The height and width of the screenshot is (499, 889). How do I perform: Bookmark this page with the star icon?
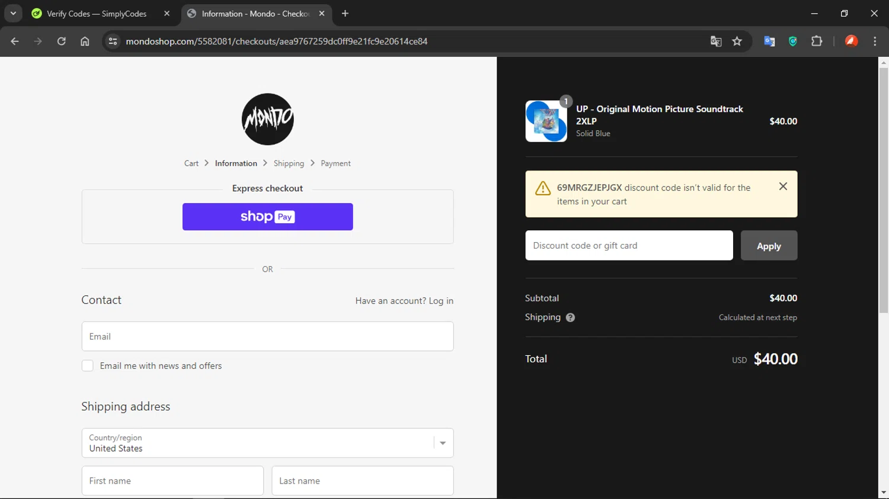[737, 41]
